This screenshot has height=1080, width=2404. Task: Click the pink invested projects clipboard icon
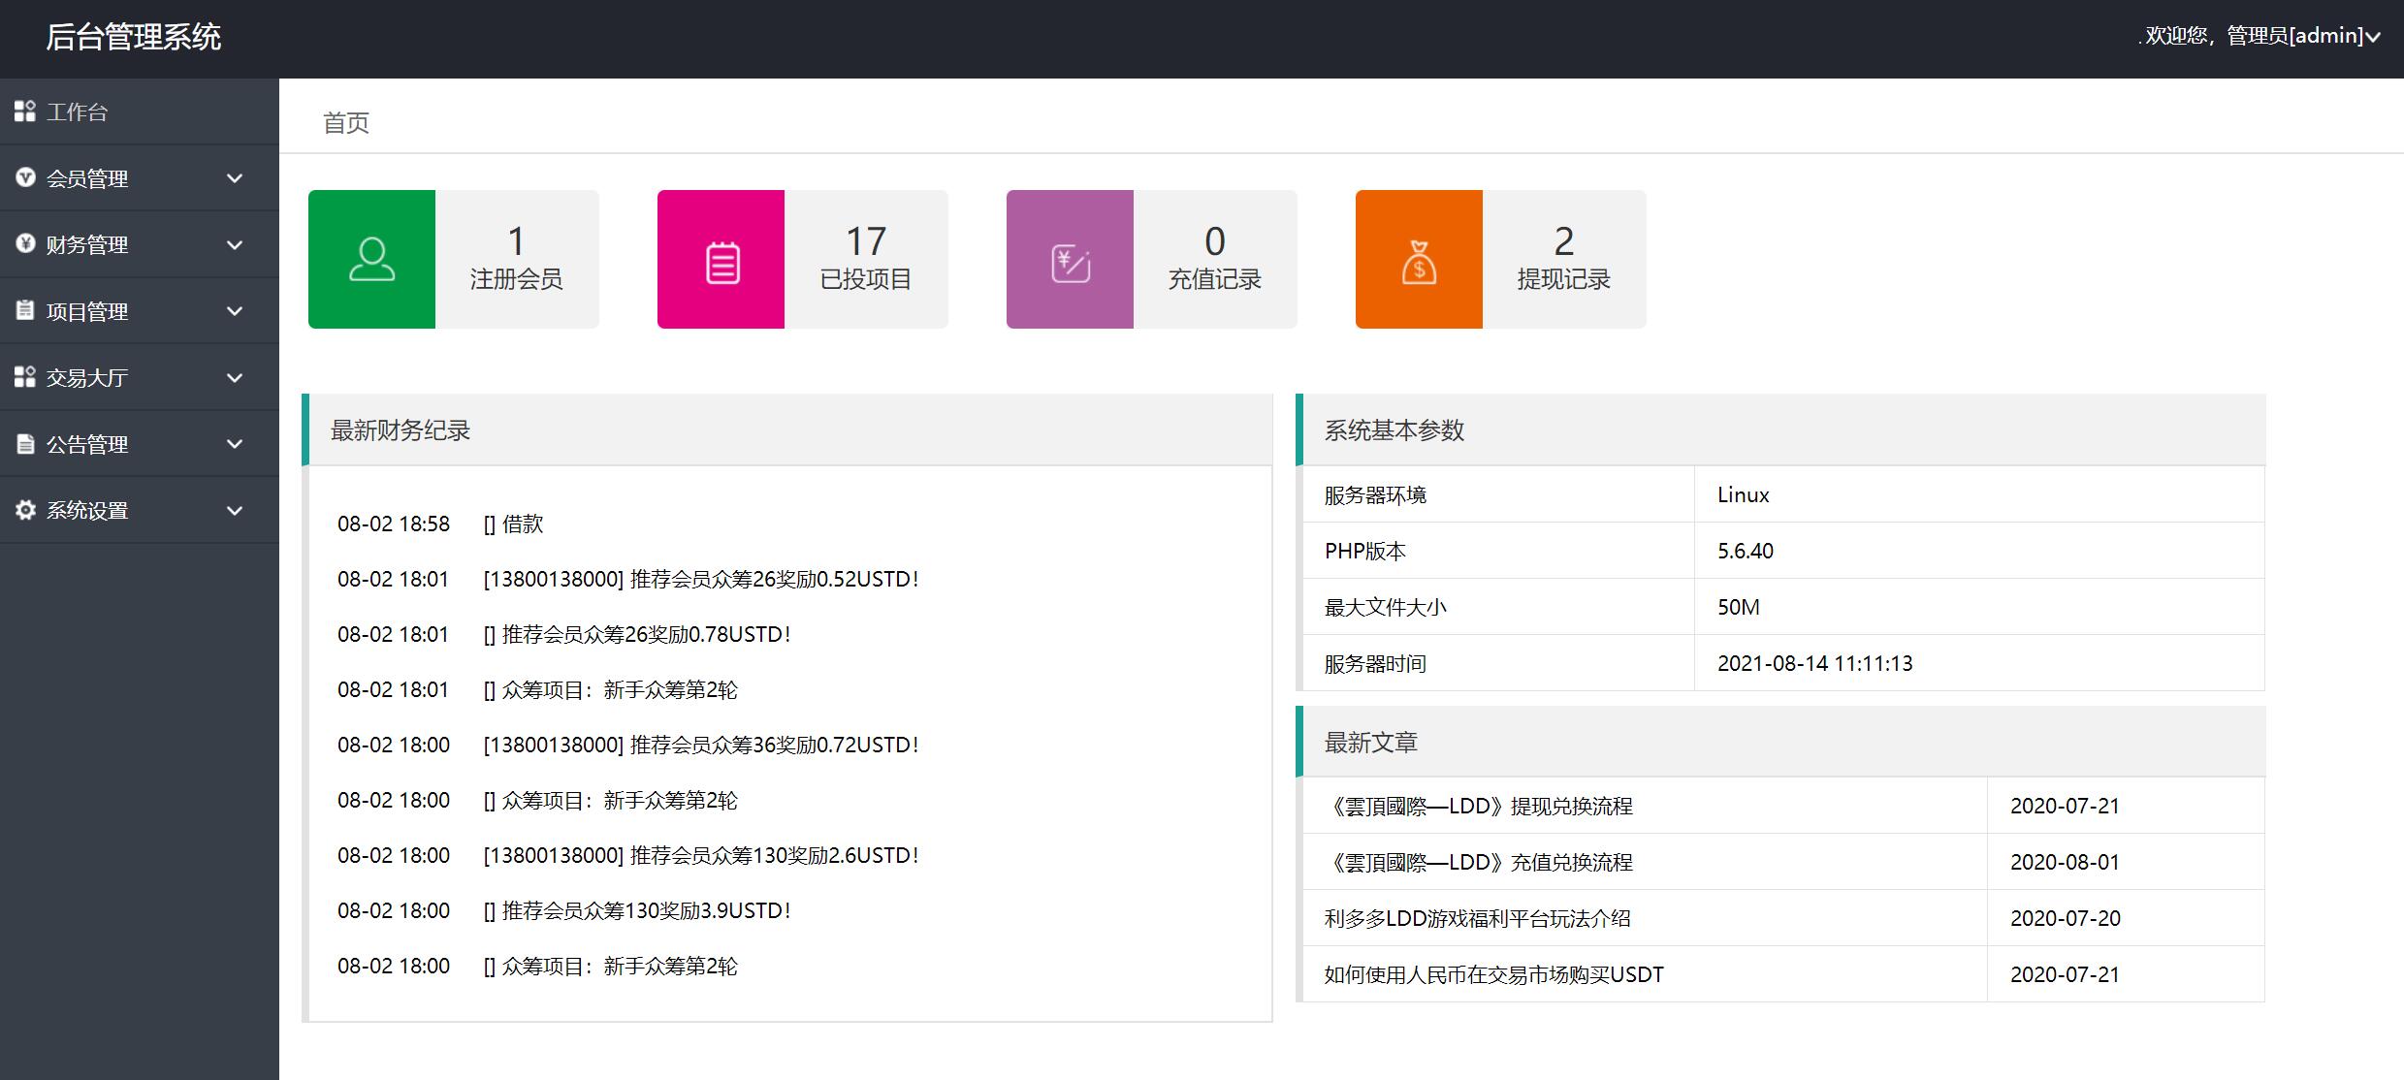click(721, 262)
